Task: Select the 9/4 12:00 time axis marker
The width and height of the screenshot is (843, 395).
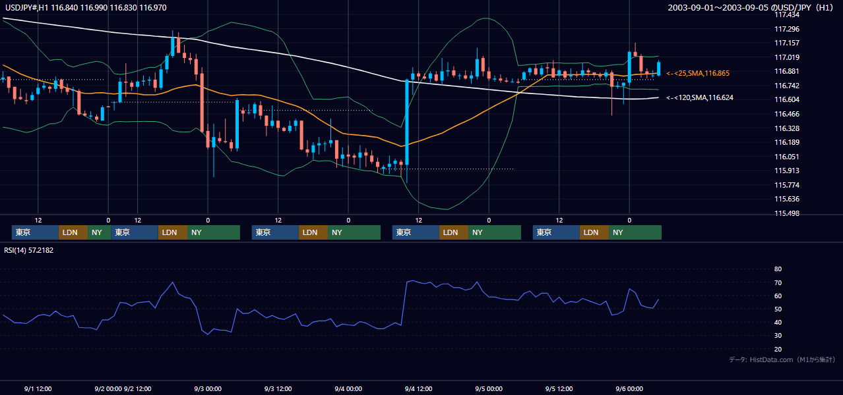Action: pos(418,388)
